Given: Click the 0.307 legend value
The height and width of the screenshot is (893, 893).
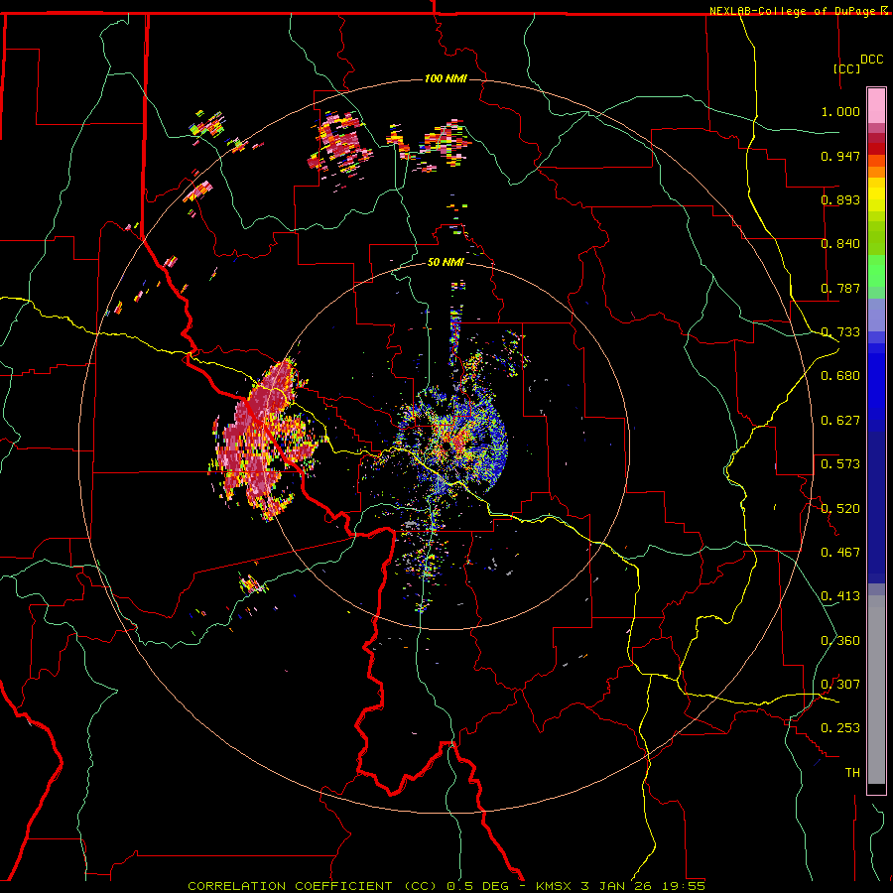Looking at the screenshot, I should [840, 685].
